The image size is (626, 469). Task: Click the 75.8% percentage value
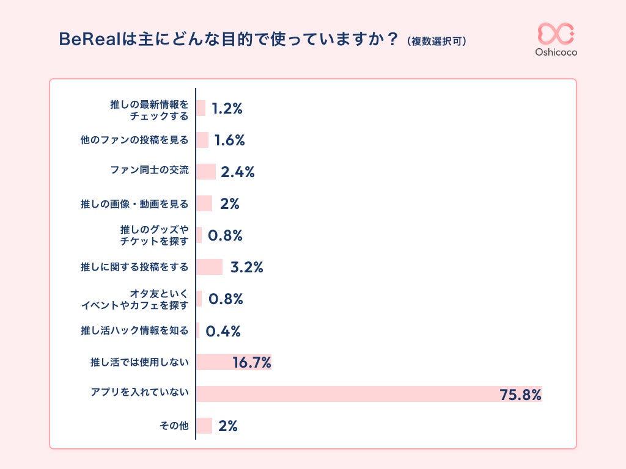[x=520, y=394]
